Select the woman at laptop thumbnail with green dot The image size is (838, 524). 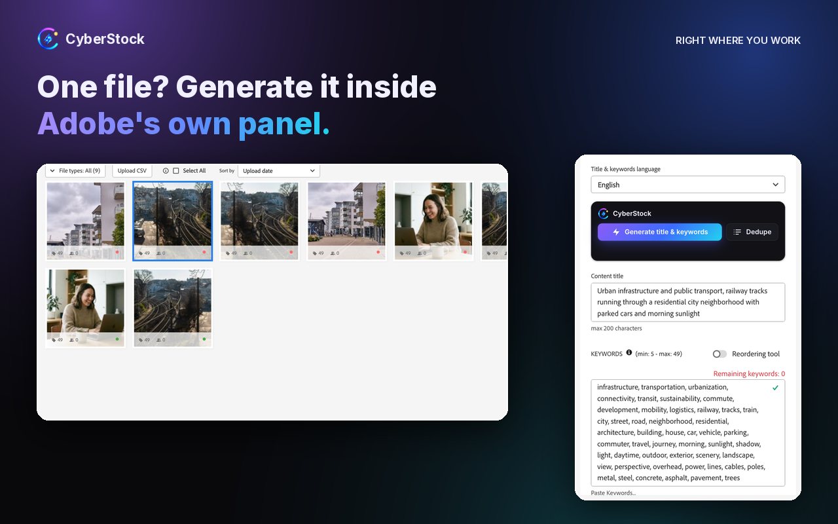[85, 308]
